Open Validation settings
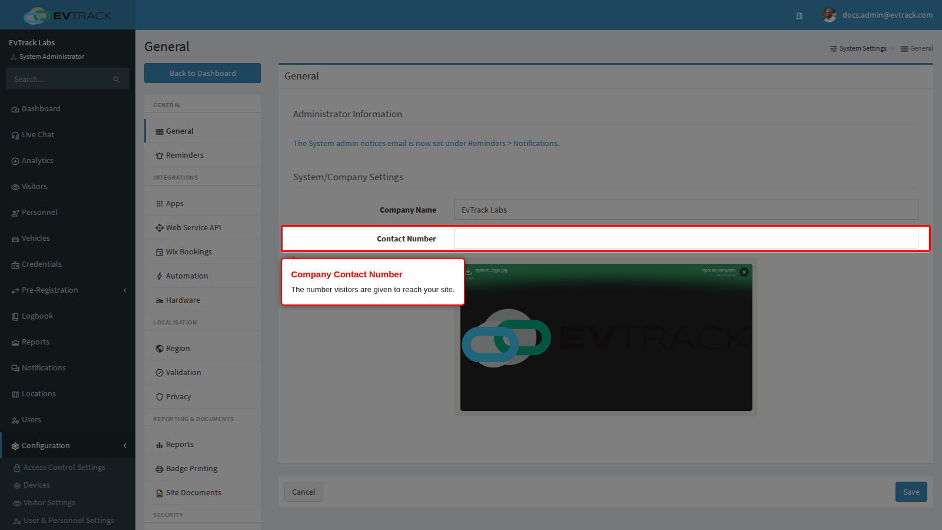 click(203, 373)
